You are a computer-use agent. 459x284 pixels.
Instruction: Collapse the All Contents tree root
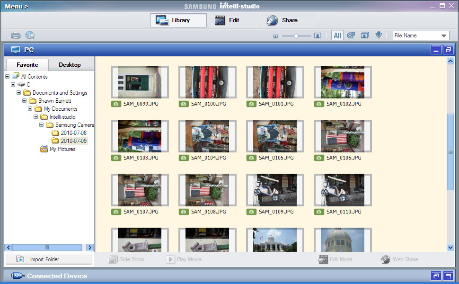8,77
